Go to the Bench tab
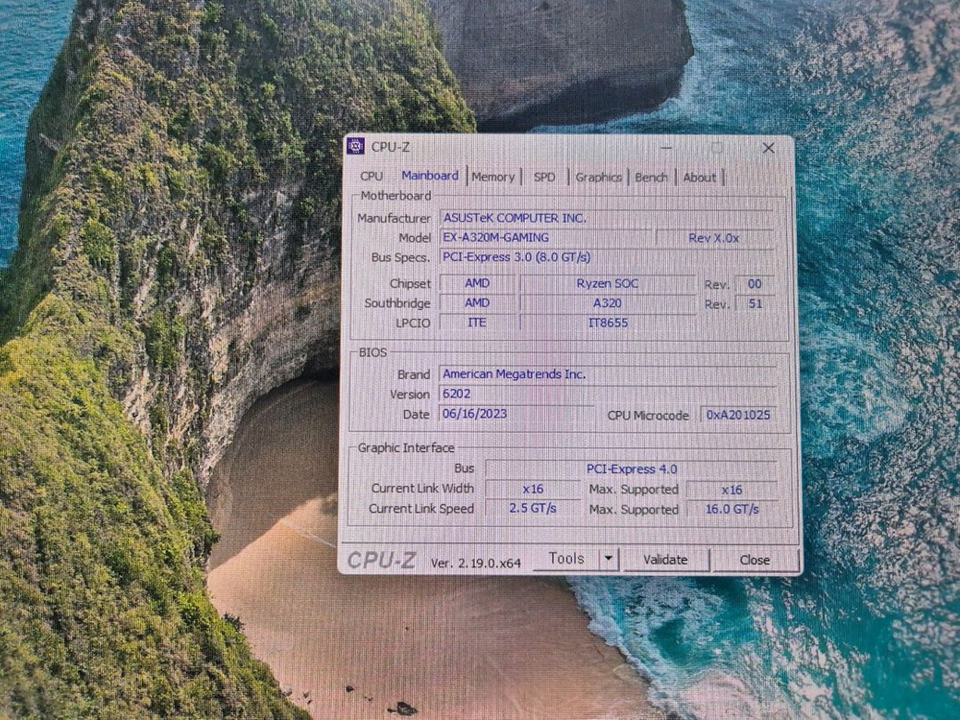The width and height of the screenshot is (960, 720). click(651, 177)
